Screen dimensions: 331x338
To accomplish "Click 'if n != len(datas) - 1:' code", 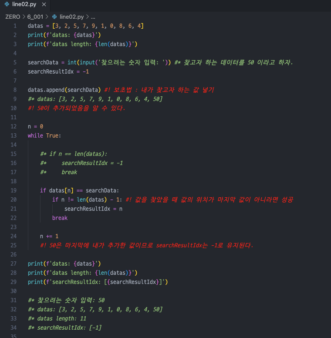I will click(x=87, y=199).
